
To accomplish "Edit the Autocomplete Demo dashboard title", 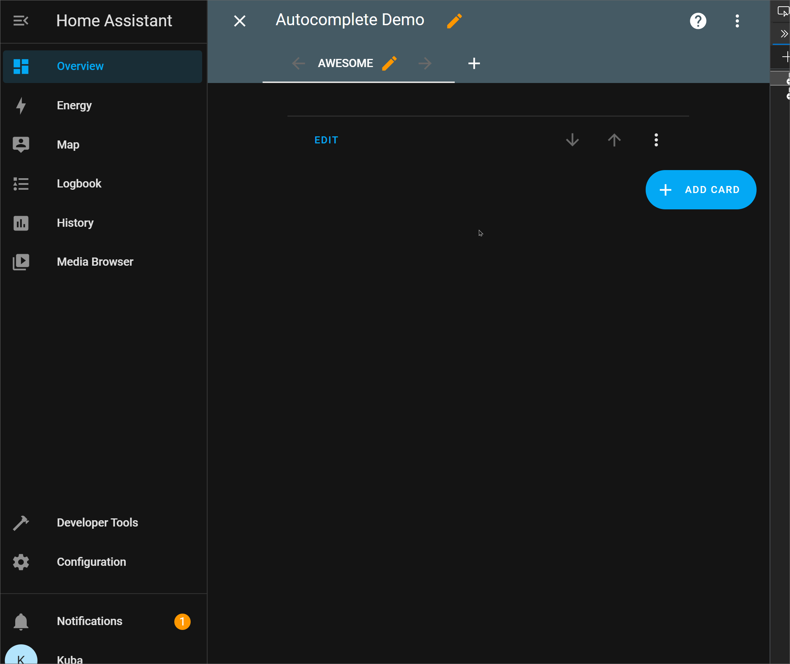I will 454,21.
